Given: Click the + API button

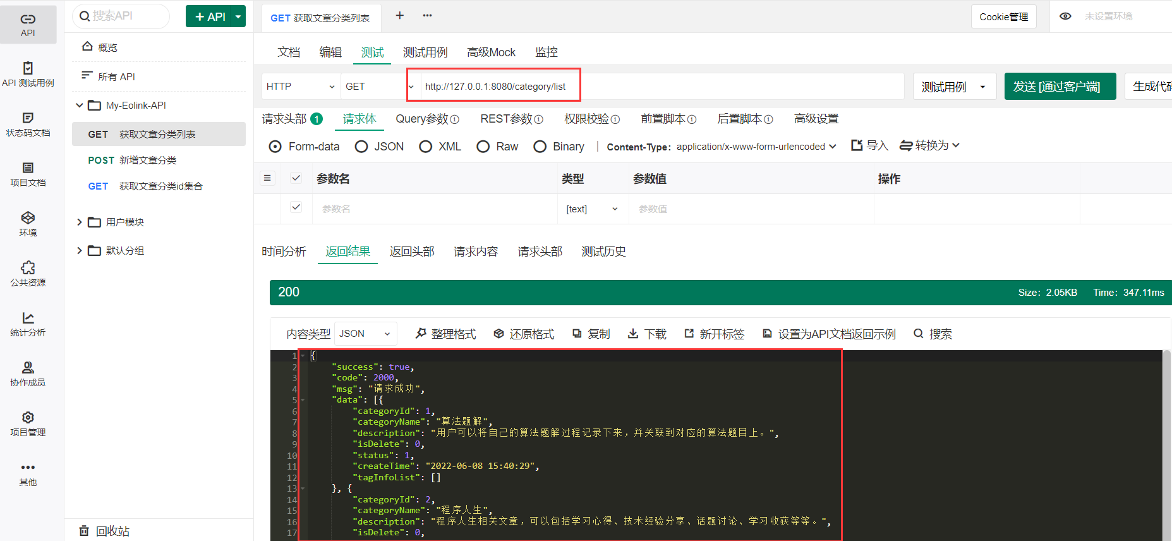Looking at the screenshot, I should (x=209, y=16).
